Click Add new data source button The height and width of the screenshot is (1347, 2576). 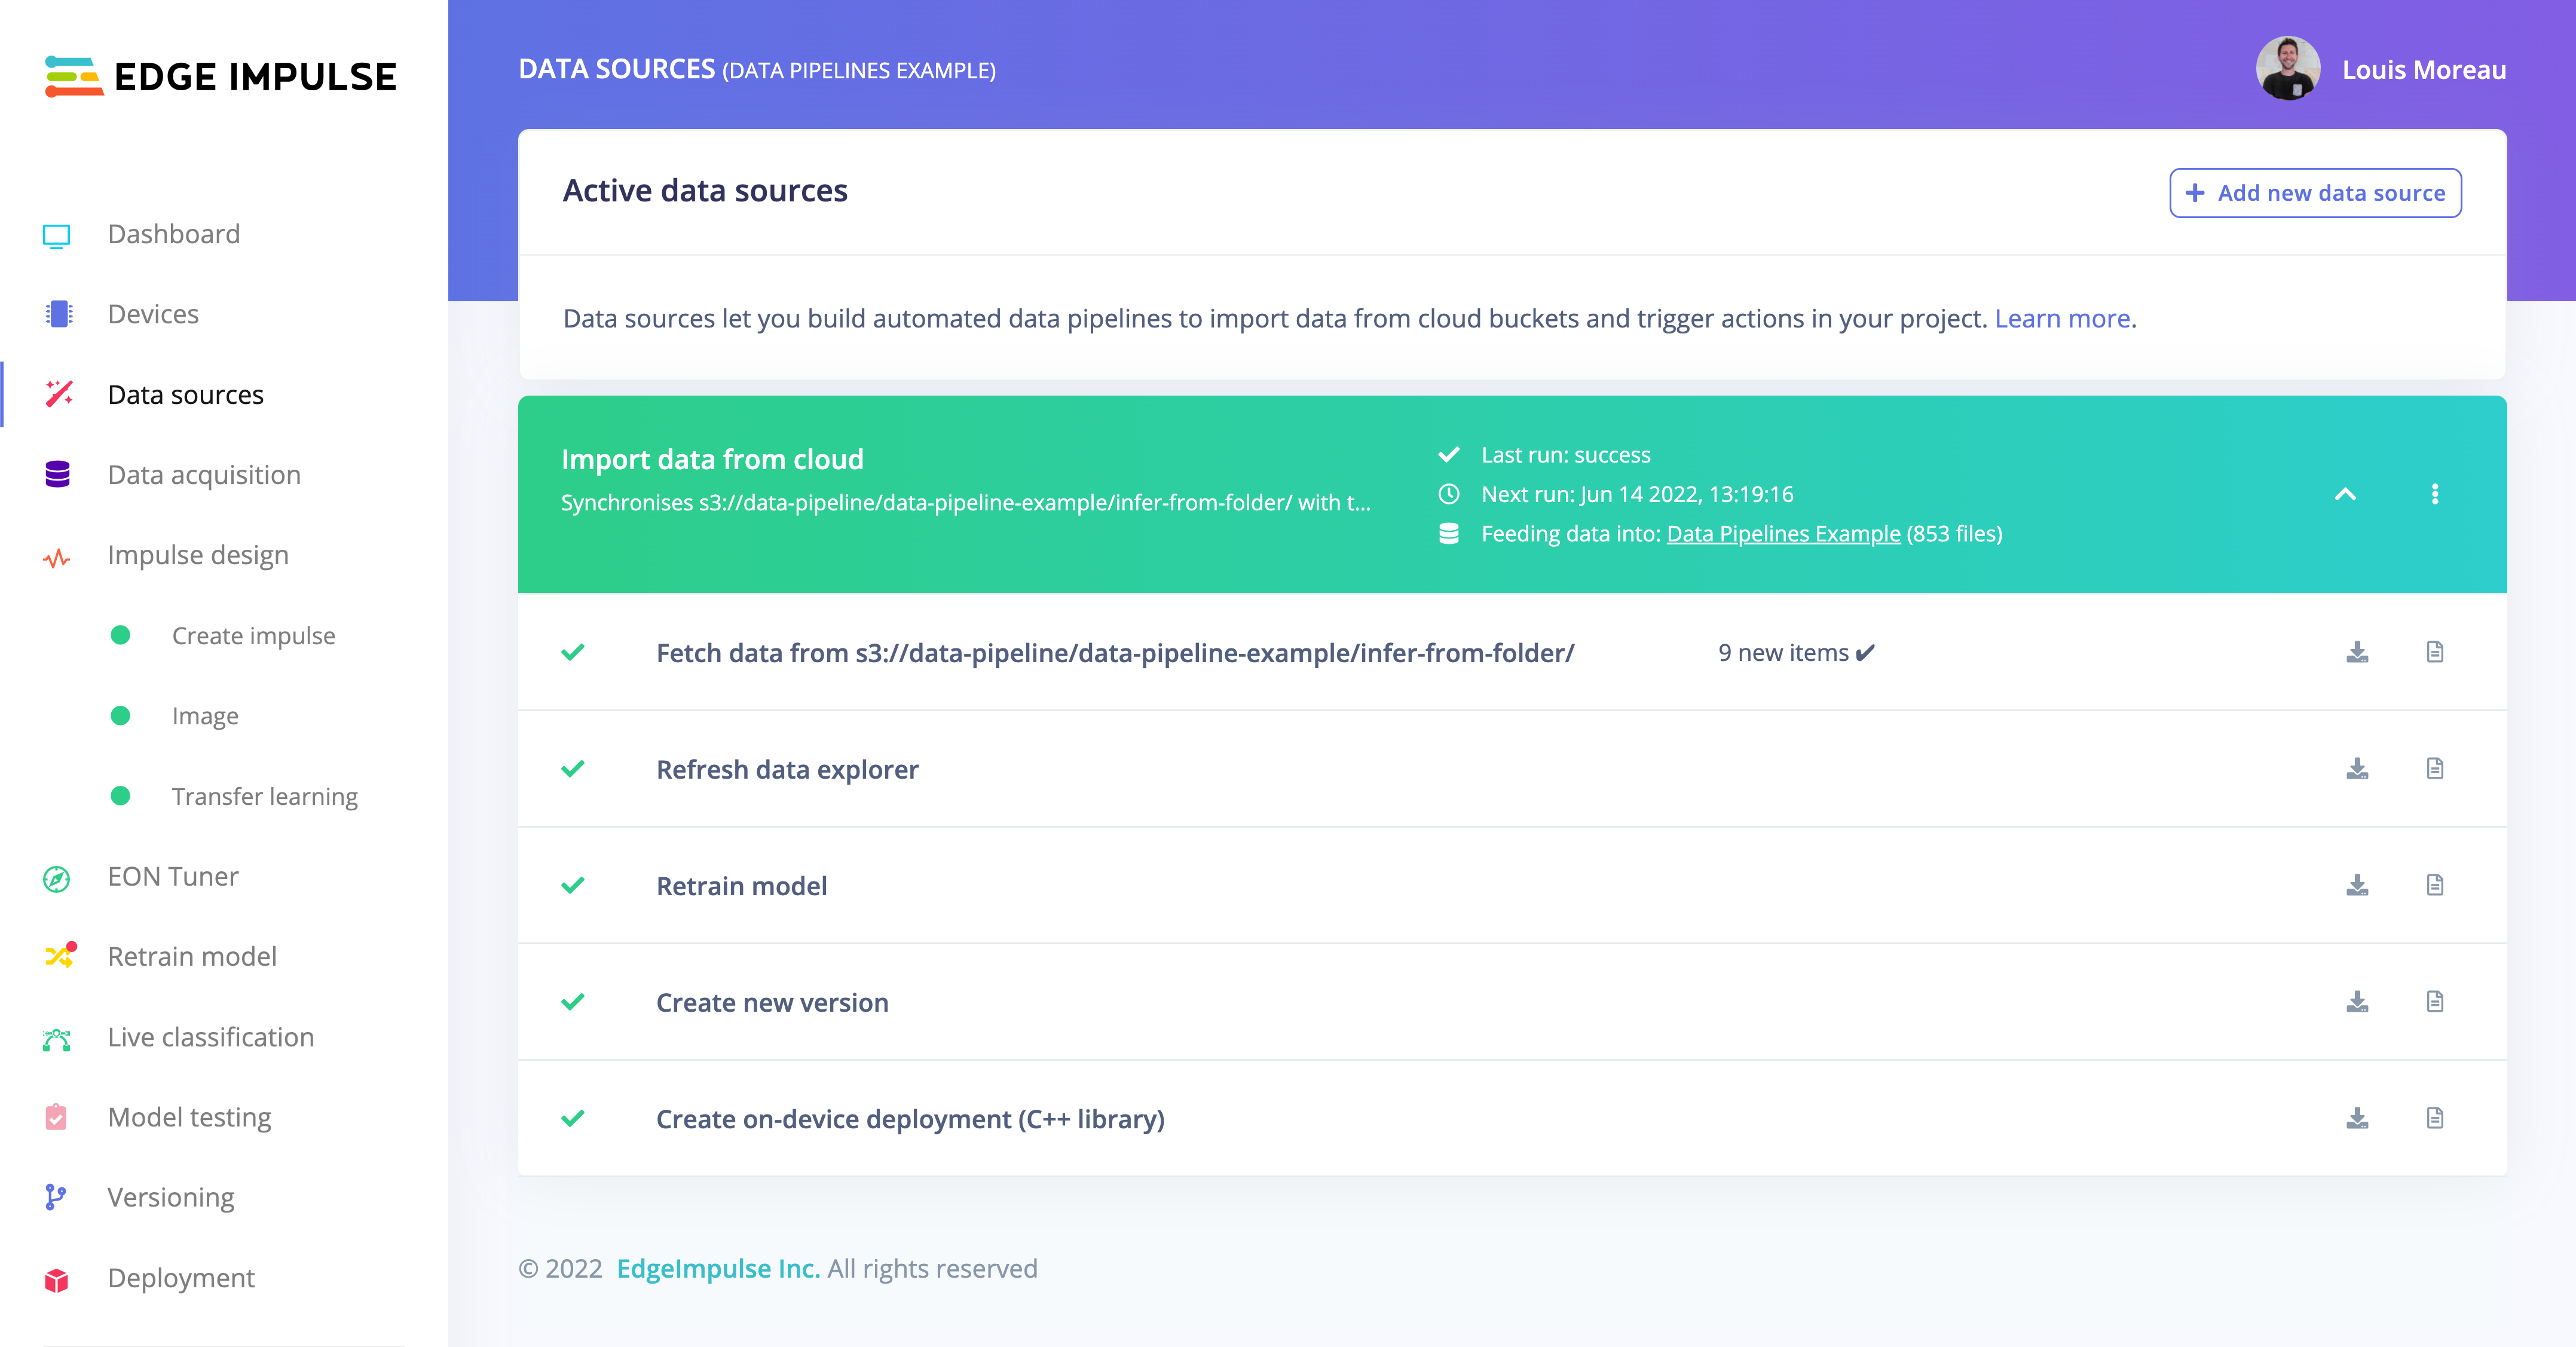click(x=2315, y=193)
